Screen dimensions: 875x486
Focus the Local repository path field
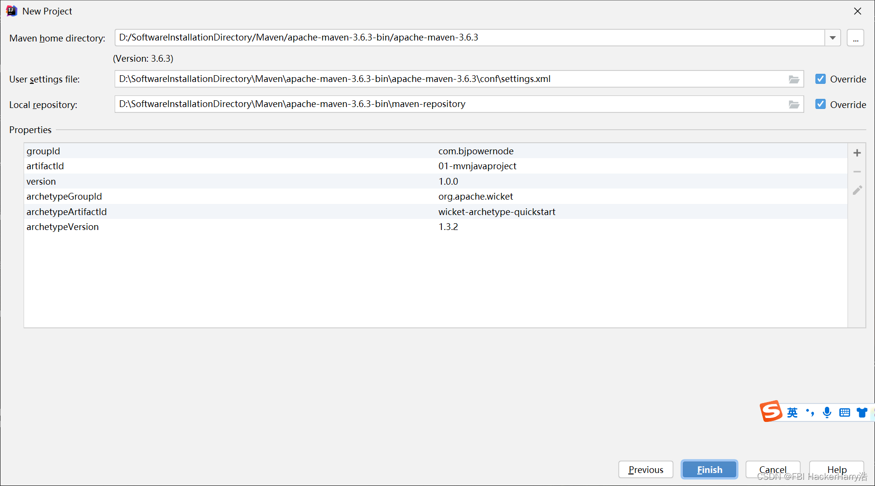(x=459, y=104)
